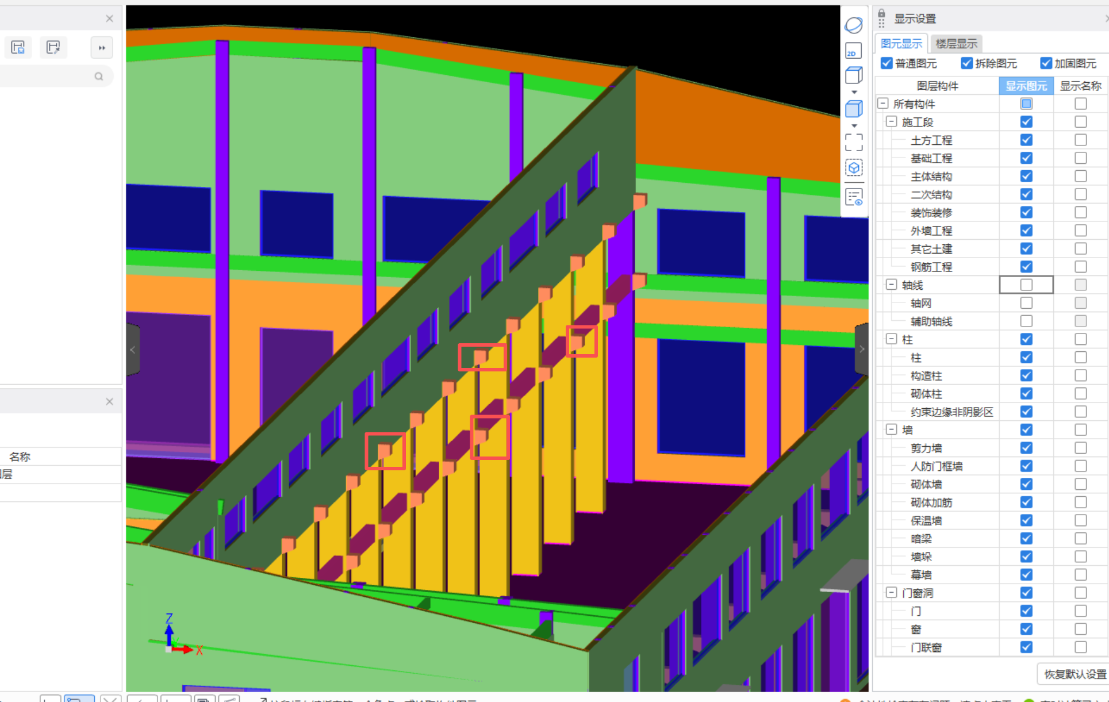Screen dimensions: 1109x702
Task: Click the left panel search field
Action: (52, 76)
